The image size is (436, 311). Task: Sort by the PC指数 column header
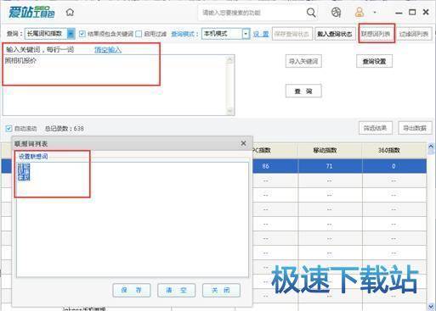pos(275,150)
